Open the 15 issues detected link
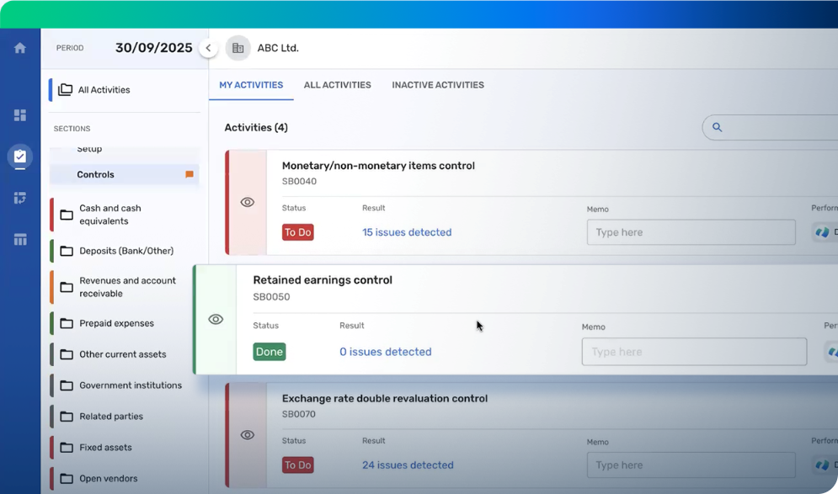The width and height of the screenshot is (838, 494). pyautogui.click(x=407, y=232)
